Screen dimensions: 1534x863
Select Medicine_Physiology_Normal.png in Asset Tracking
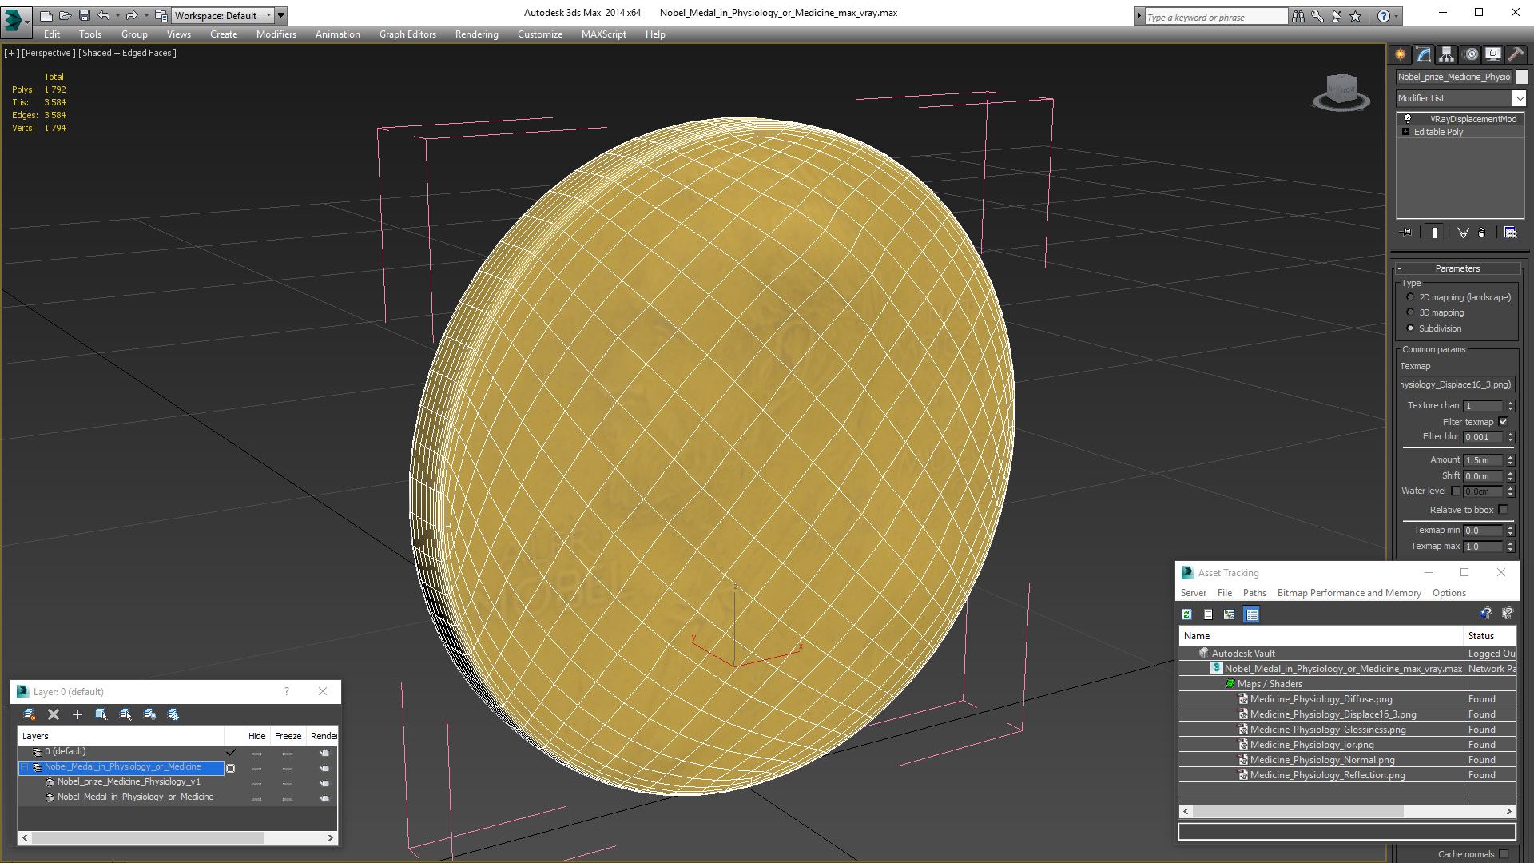pyautogui.click(x=1322, y=760)
